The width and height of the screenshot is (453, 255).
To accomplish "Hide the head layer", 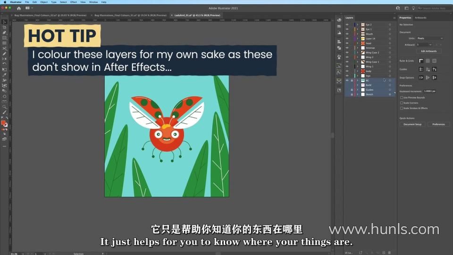I will pyautogui.click(x=347, y=43).
